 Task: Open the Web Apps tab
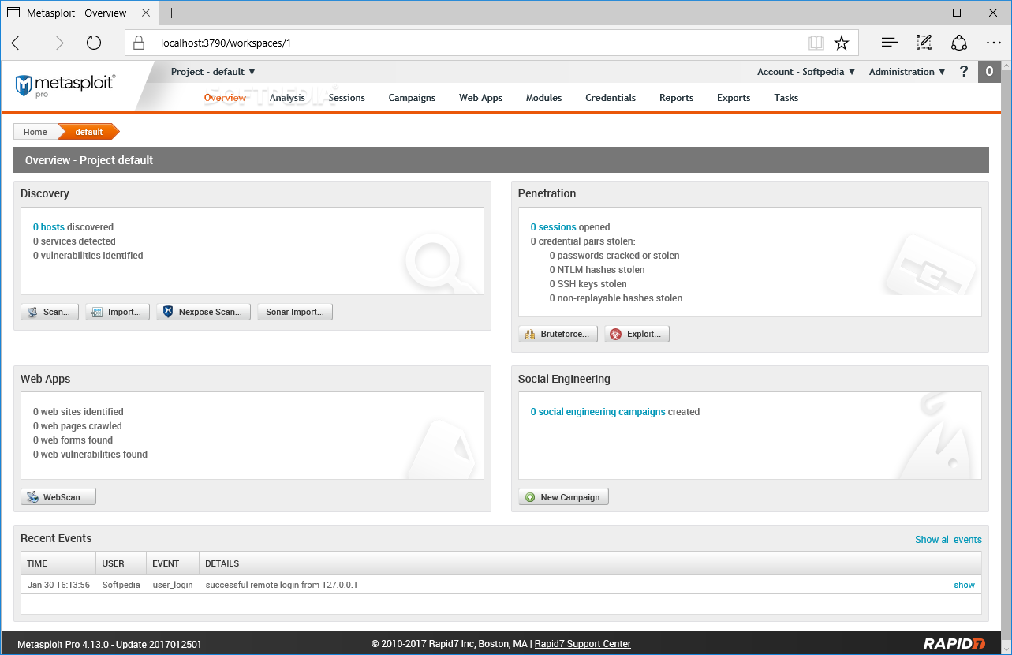480,98
